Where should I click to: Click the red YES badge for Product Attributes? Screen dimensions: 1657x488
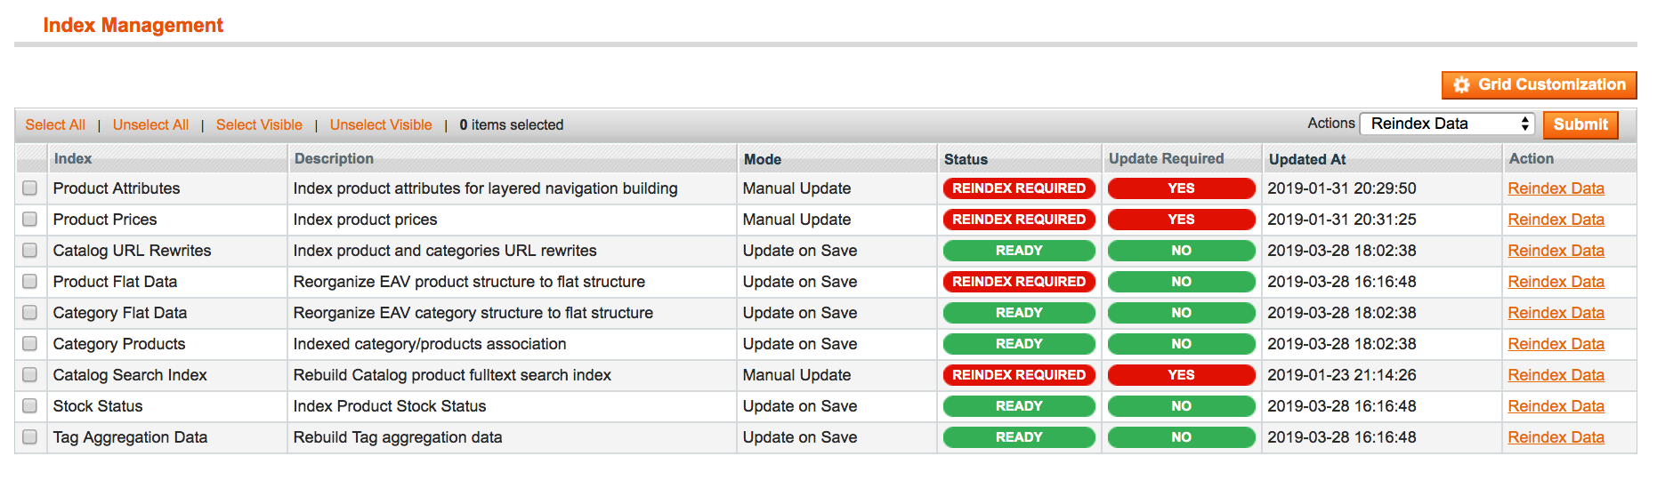(x=1181, y=188)
